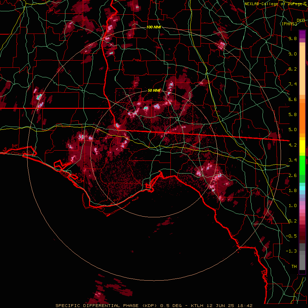This screenshot has width=308, height=308.
Task: Click the 0.2 color scale value
Action: pyautogui.click(x=293, y=221)
